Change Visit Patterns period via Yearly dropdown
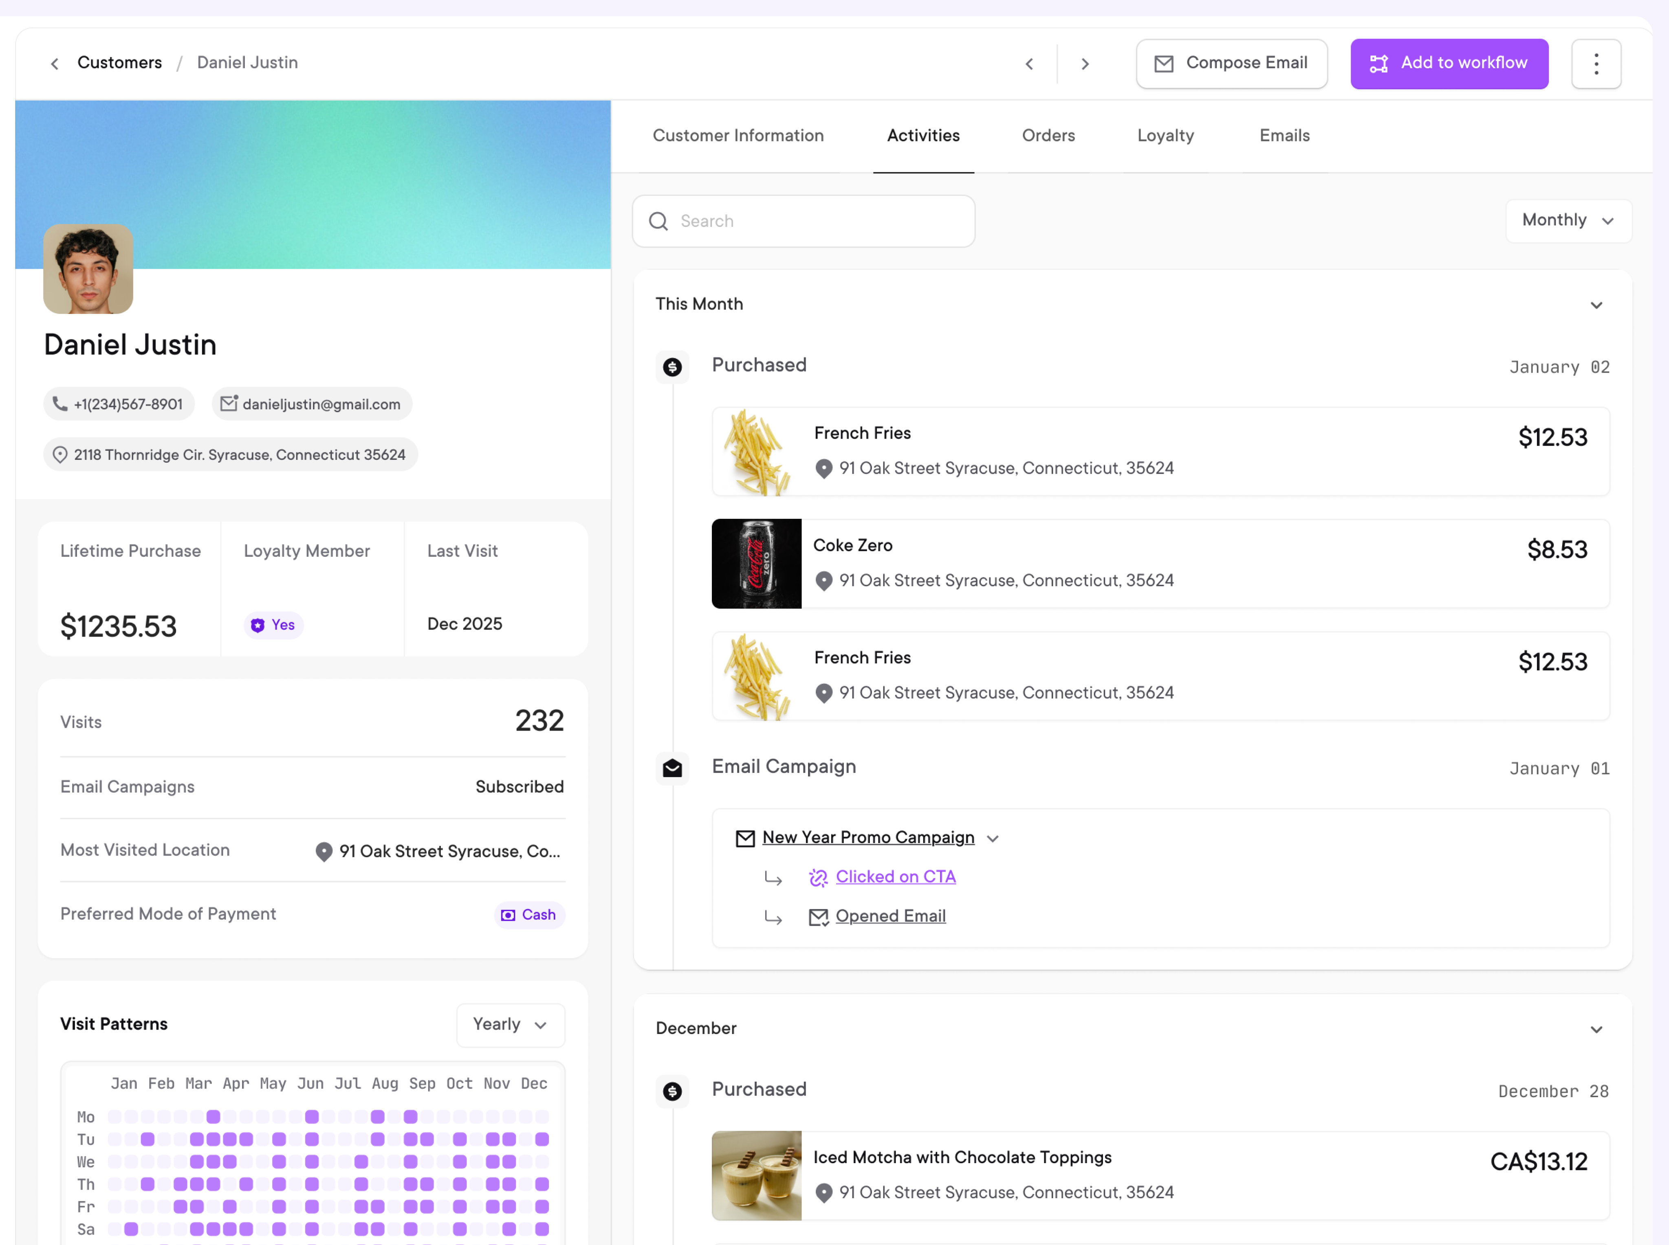This screenshot has width=1669, height=1245. click(510, 1025)
